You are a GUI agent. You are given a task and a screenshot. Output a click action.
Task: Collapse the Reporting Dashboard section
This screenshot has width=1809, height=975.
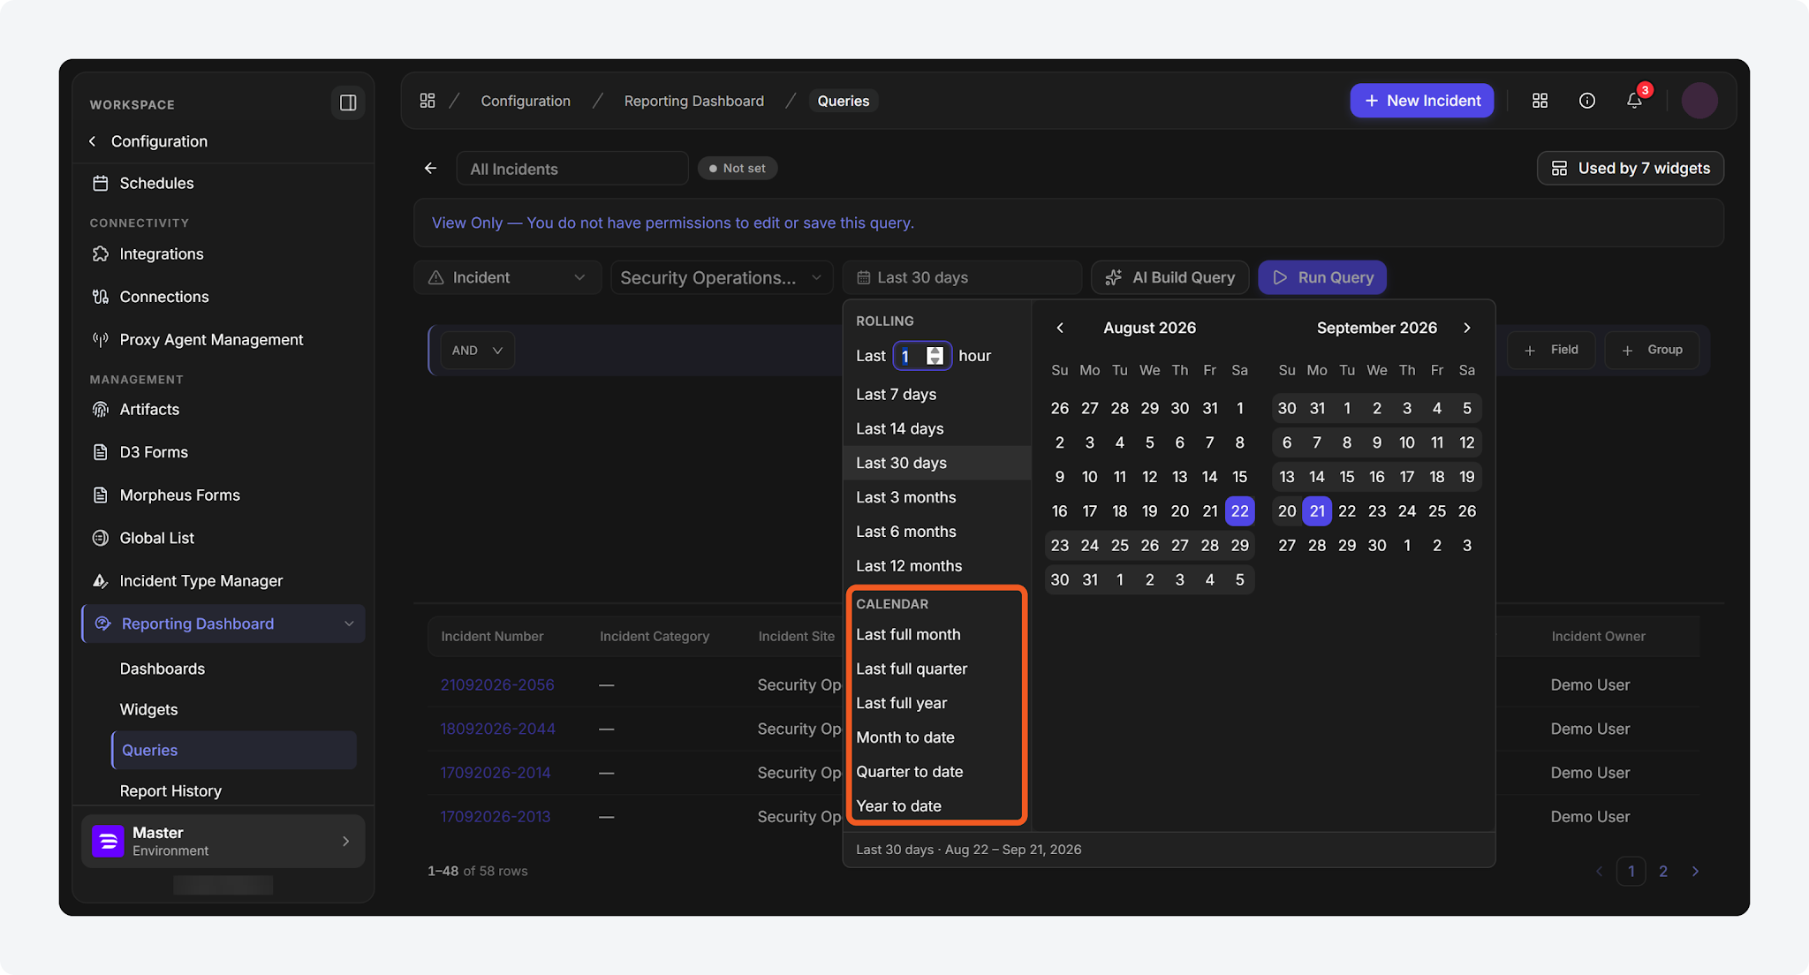(x=349, y=624)
